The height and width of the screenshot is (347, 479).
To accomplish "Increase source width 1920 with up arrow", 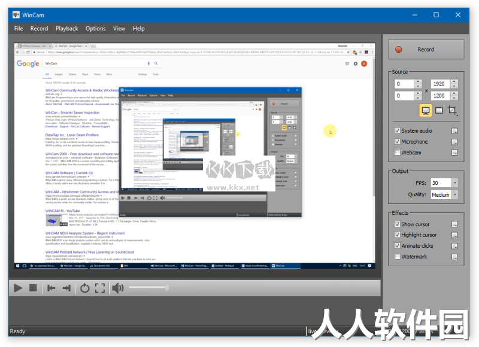I will 454,81.
